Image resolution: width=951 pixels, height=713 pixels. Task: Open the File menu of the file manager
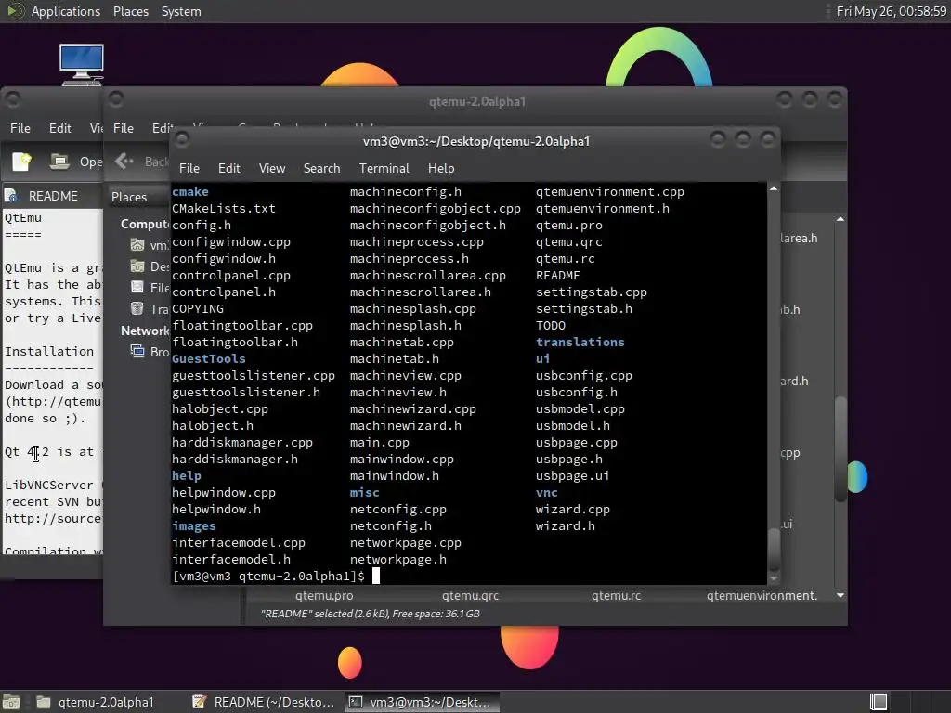pos(124,128)
